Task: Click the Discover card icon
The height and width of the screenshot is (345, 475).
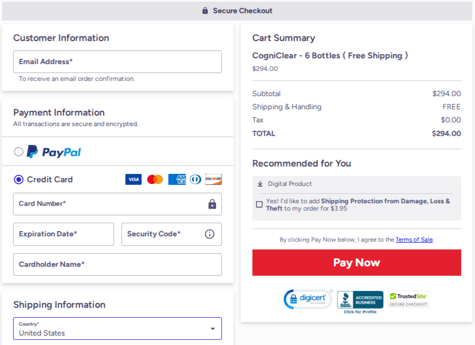Action: click(x=213, y=179)
